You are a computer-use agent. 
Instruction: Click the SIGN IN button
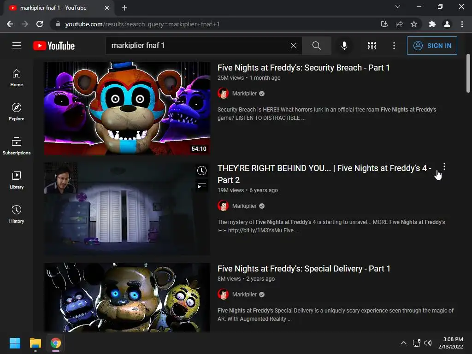pos(432,46)
